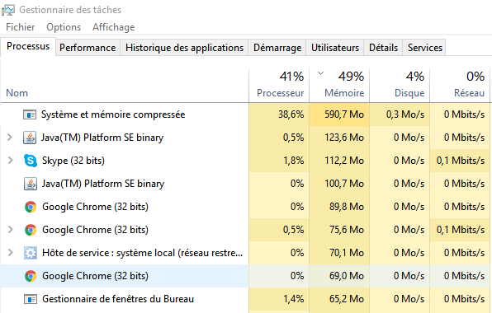The height and width of the screenshot is (313, 492).
Task: Click the Chrome icon on the 89,8 Mo row
Action: 31,207
